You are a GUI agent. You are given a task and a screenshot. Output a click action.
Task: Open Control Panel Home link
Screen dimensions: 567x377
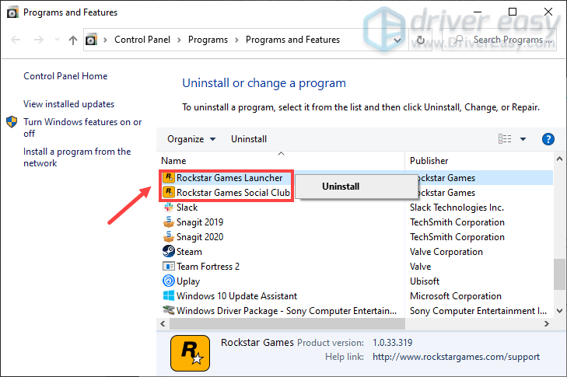click(65, 76)
